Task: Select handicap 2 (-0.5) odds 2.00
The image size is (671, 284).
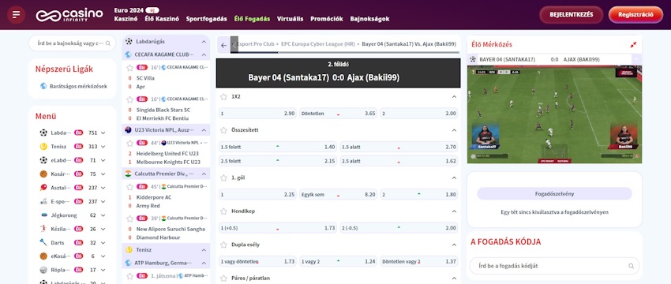Action: [399, 228]
